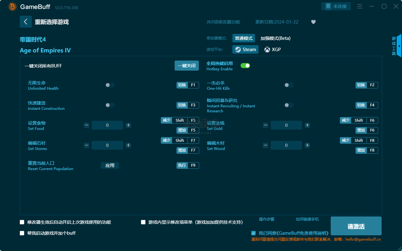Check 游戏内显示修改项菜单 checkbox
The height and width of the screenshot is (251, 402).
(143, 222)
